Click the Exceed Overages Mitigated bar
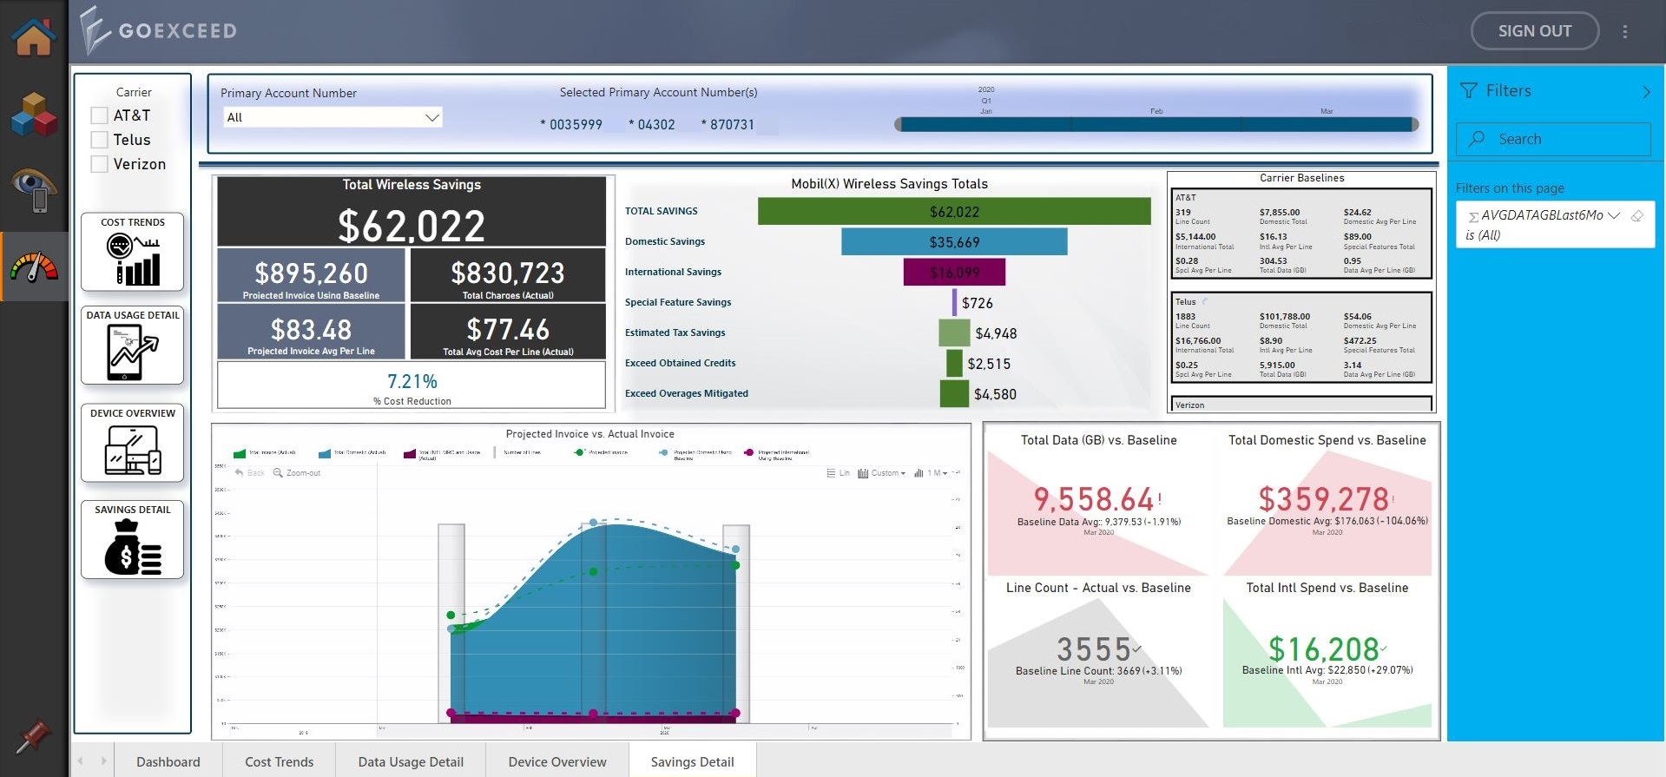Image resolution: width=1666 pixels, height=777 pixels. (954, 393)
